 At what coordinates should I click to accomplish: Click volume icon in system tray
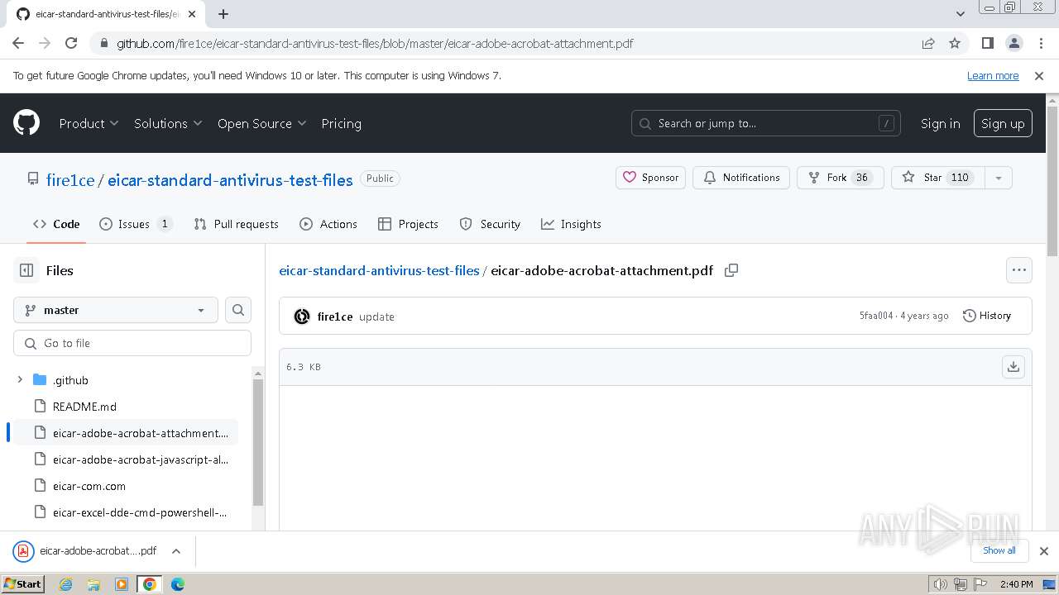(x=941, y=584)
